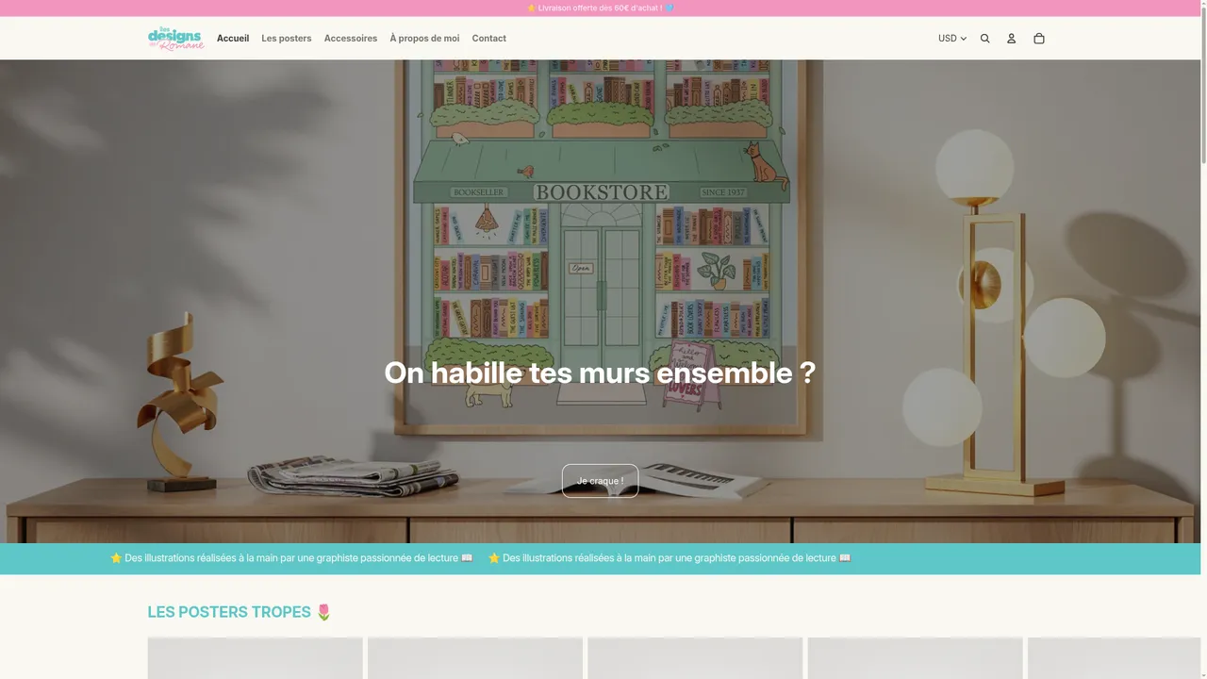The image size is (1207, 679).
Task: Click the 'LES POSTERS TROPES' heading
Action: tap(240, 612)
